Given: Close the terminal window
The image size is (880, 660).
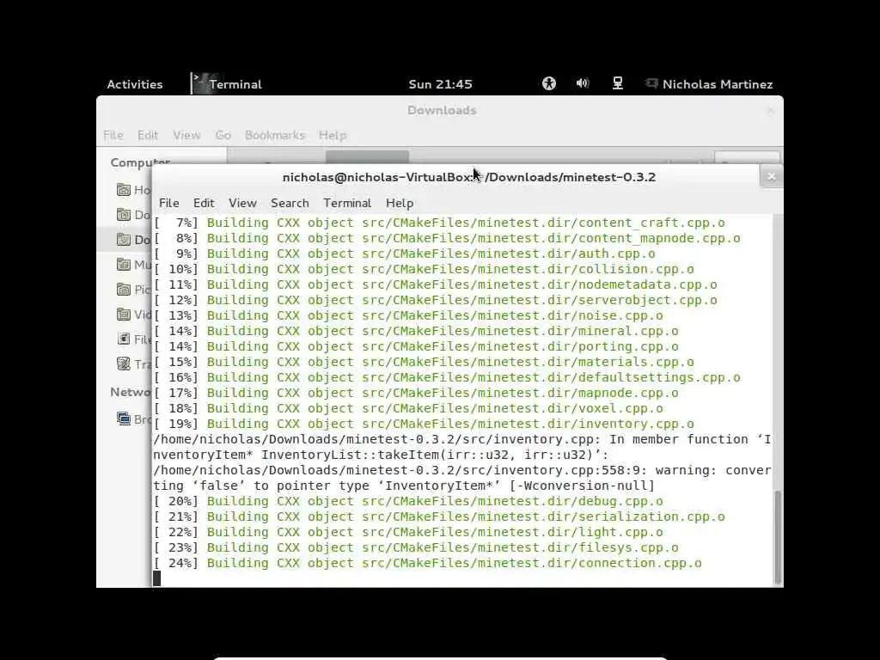Looking at the screenshot, I should tap(771, 177).
